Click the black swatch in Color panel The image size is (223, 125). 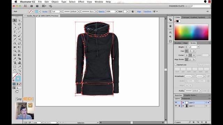[177, 21]
